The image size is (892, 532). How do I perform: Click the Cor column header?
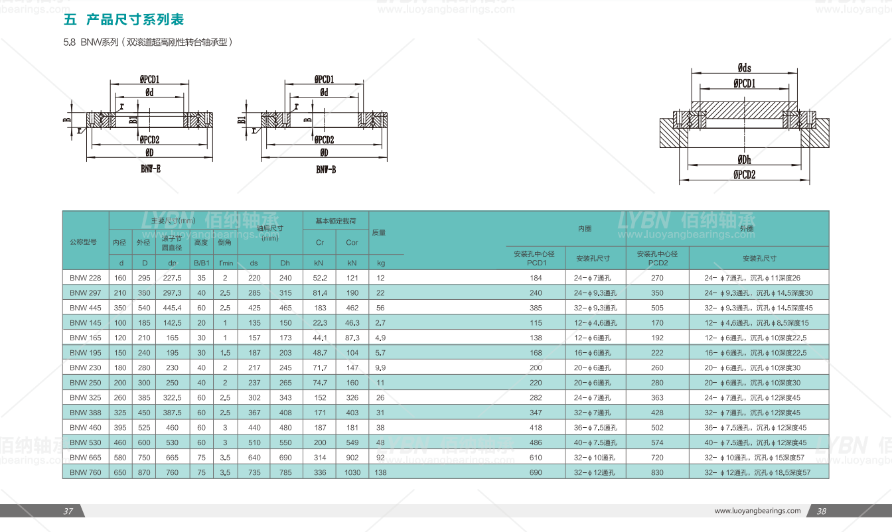tap(352, 242)
